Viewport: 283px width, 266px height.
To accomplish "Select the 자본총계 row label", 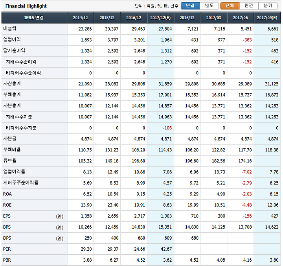I will 12,106.
